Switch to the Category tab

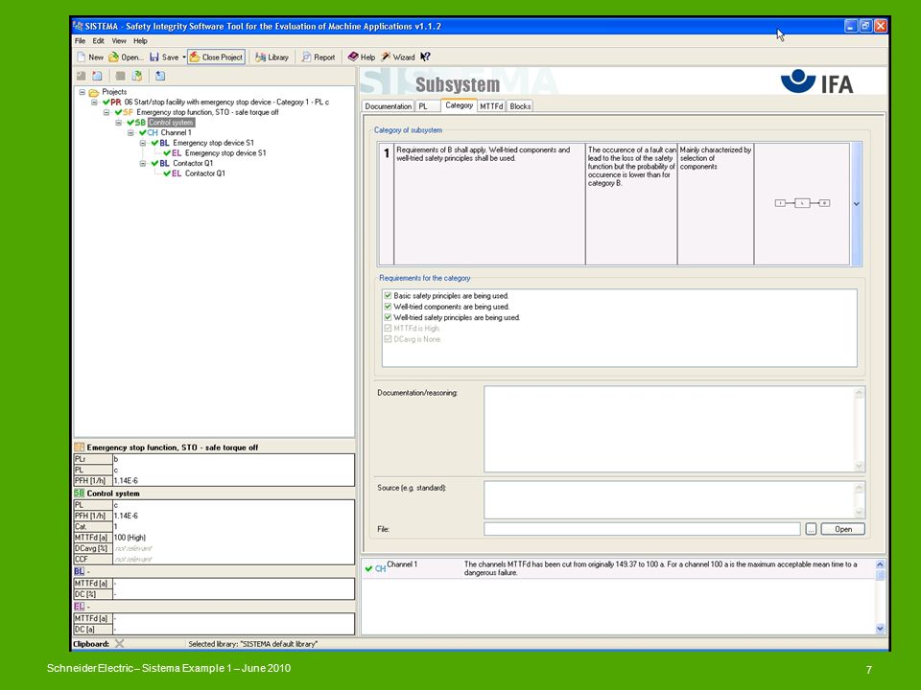(459, 105)
